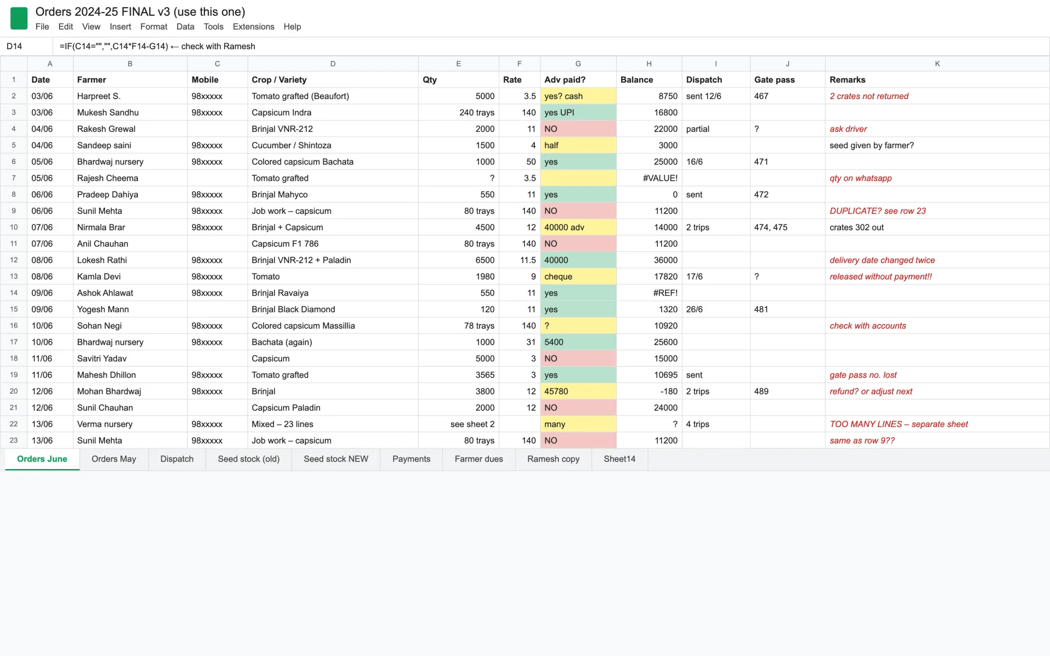Open the Tools menu
The width and height of the screenshot is (1050, 656).
pos(213,27)
